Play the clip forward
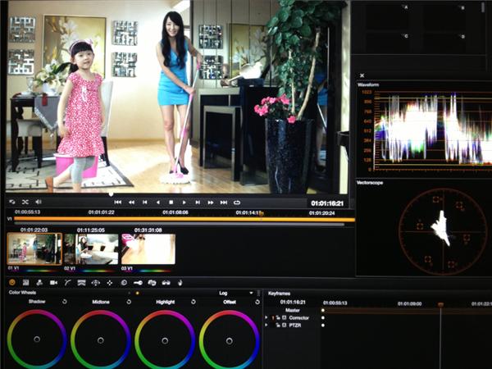Screen dimensions: 492x369 [184, 203]
